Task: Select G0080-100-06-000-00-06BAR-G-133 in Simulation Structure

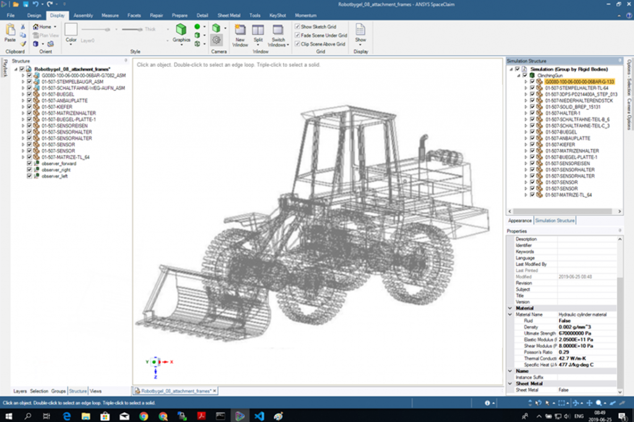Action: 579,82
